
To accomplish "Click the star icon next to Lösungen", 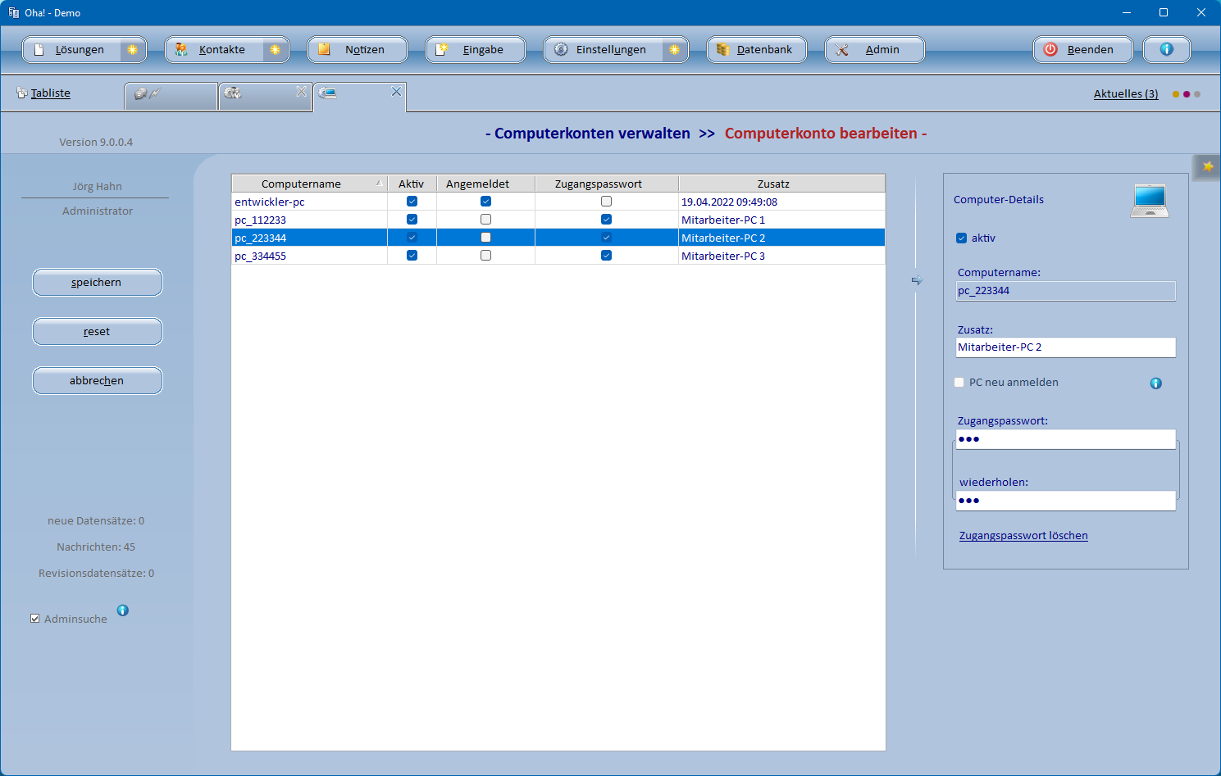I will coord(132,50).
